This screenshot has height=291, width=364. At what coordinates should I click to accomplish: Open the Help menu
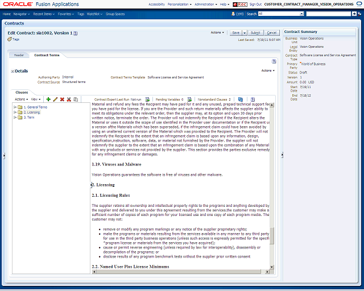pos(225,4)
